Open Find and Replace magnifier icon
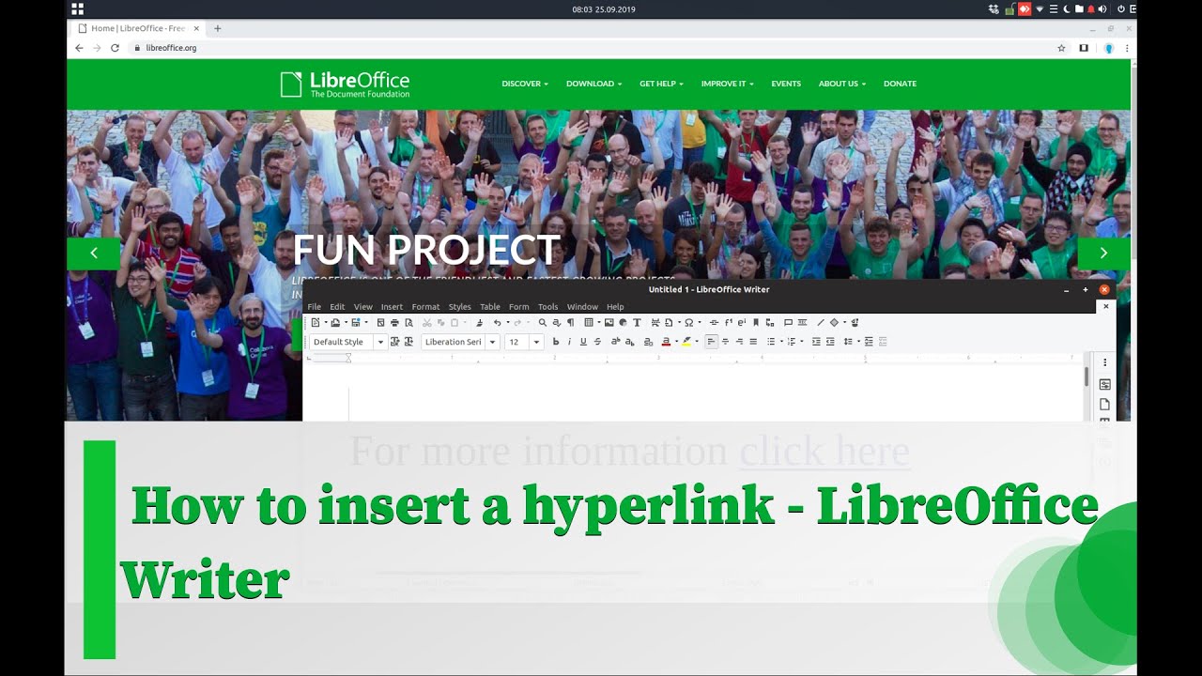This screenshot has width=1202, height=676. [542, 322]
